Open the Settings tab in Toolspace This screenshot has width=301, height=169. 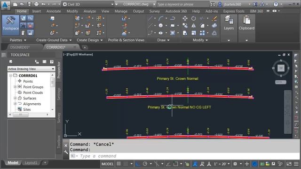(59, 94)
